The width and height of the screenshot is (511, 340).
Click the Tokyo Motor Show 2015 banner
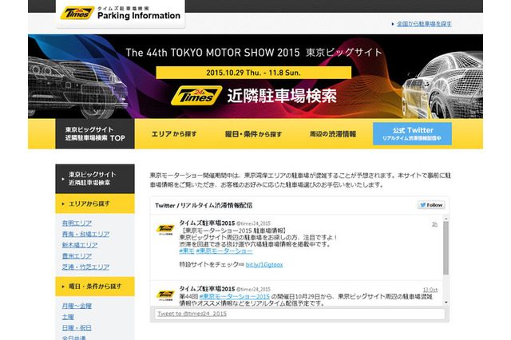pyautogui.click(x=255, y=76)
